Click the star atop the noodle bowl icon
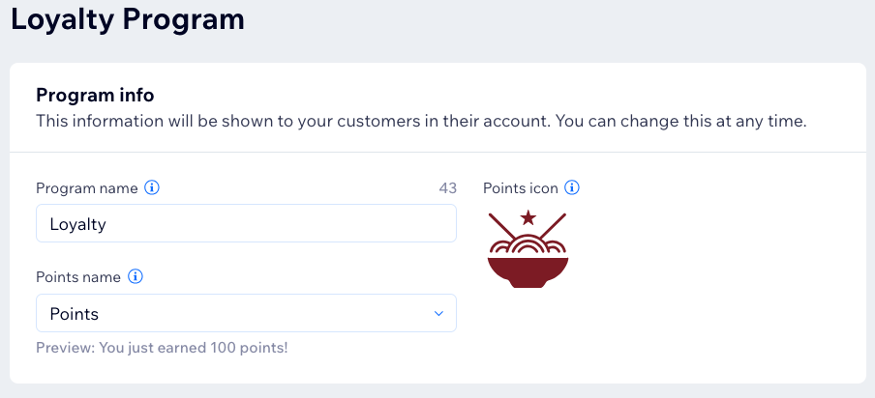This screenshot has width=875, height=398. point(528,217)
